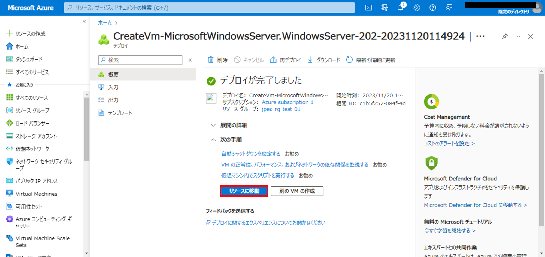The image size is (545, 257).
Task: Open portal settings gear
Action: click(x=417, y=8)
